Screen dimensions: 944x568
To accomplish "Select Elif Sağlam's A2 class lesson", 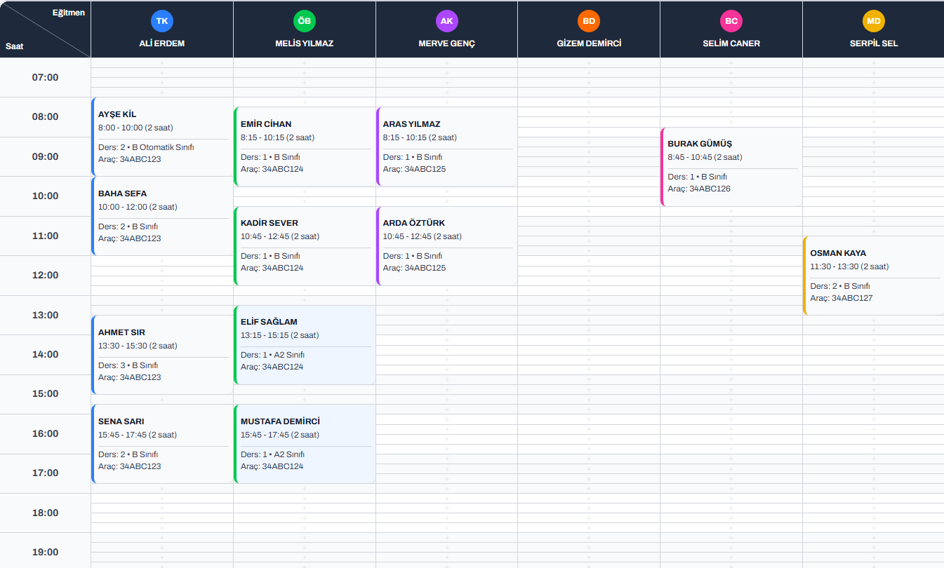I will [x=305, y=344].
